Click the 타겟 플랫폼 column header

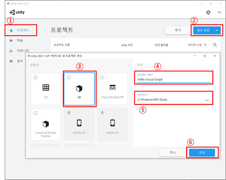coord(161,45)
